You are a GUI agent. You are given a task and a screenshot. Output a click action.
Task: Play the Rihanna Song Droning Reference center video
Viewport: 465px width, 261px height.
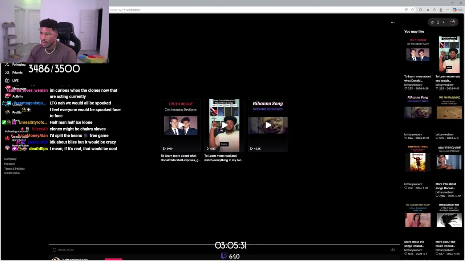[268, 125]
